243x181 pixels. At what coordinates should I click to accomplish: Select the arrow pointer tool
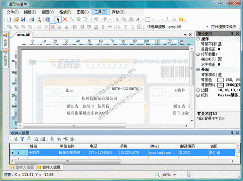[58, 19]
